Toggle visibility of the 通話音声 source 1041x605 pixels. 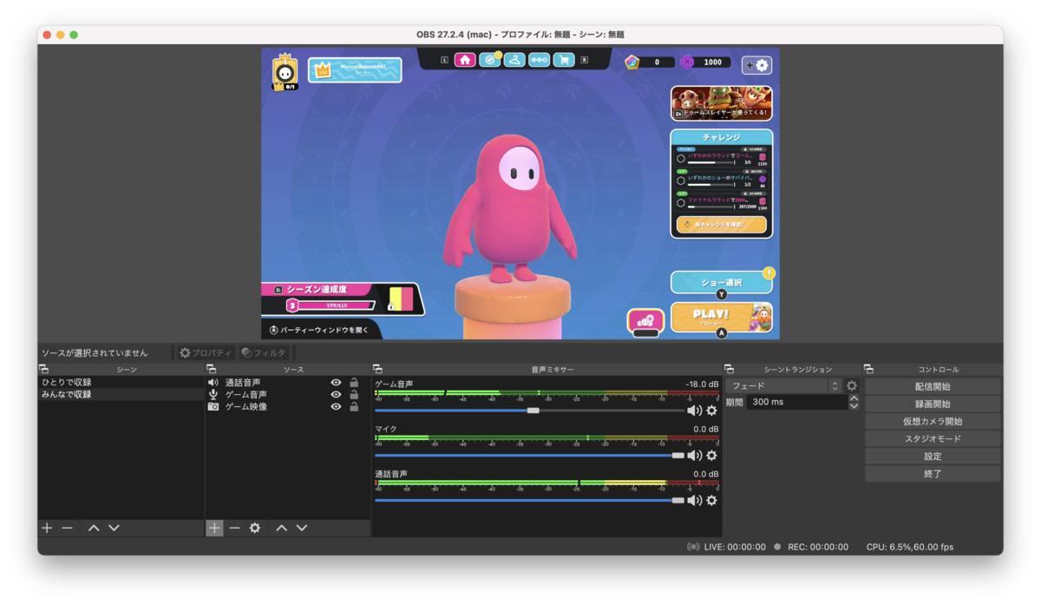coord(336,383)
